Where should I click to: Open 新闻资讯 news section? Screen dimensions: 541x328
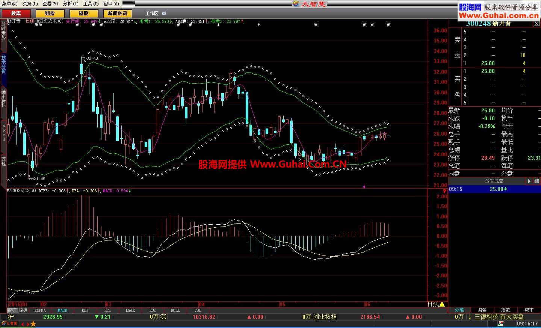[x=117, y=14]
